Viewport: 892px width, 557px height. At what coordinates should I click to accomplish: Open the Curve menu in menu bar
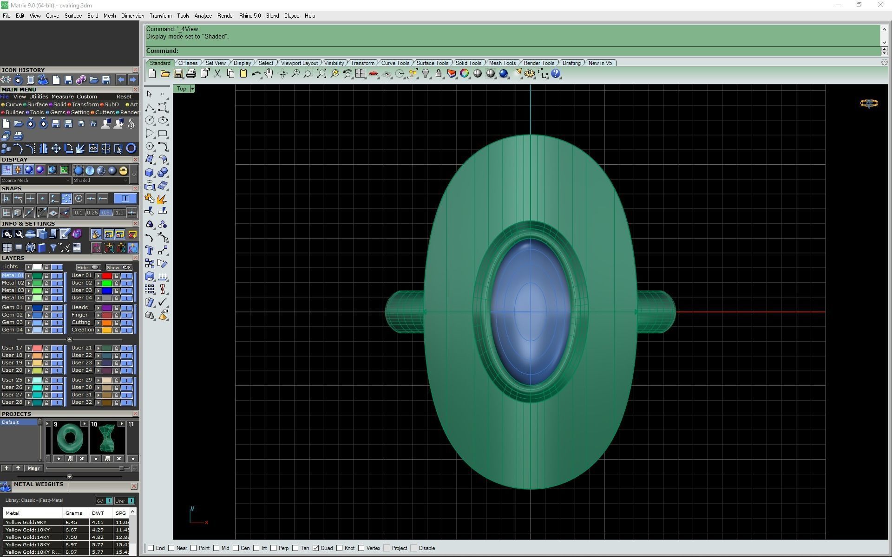tap(52, 16)
